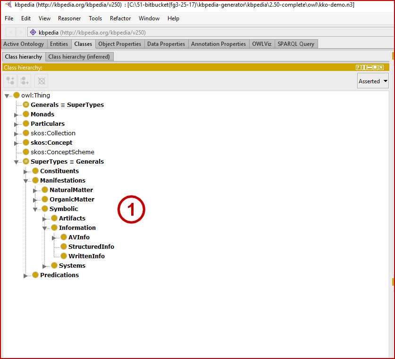Click the Delete selected class toolbar icon
The height and width of the screenshot is (359, 395).
point(42,81)
